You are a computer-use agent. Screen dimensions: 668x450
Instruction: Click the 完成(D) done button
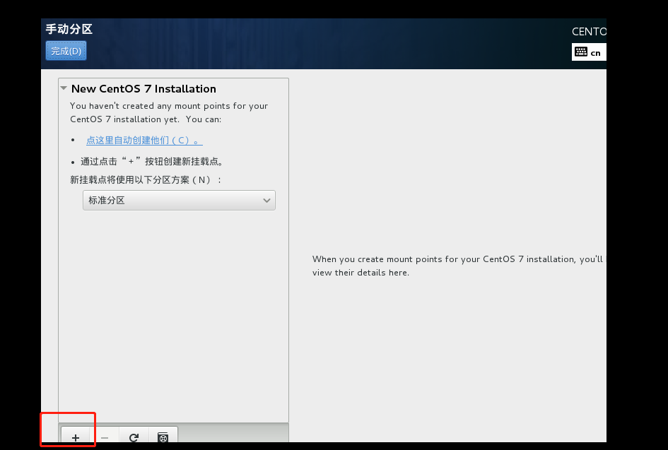click(66, 51)
